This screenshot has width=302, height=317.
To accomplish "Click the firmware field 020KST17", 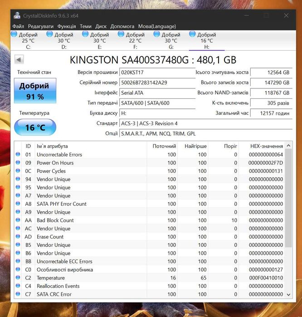I will pyautogui.click(x=157, y=73).
